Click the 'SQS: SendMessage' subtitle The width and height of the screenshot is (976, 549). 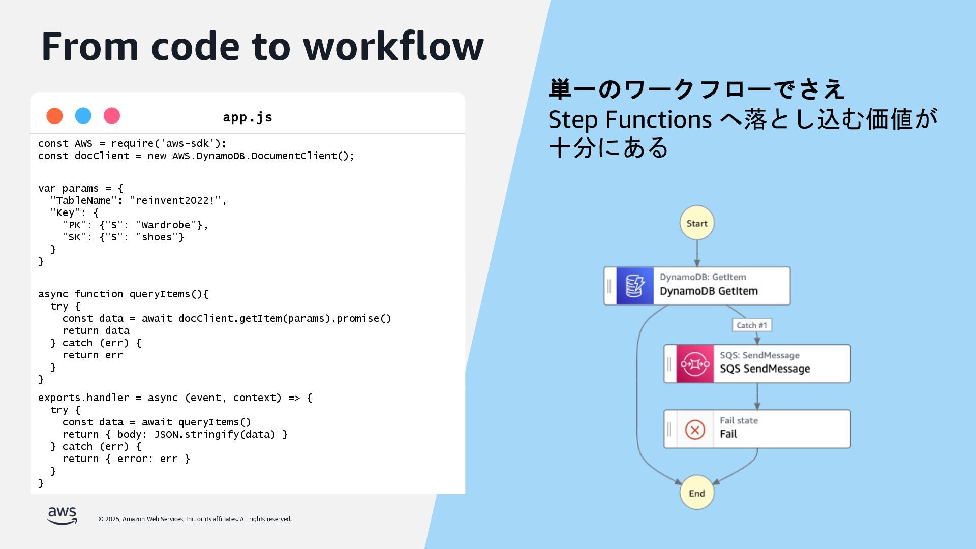759,355
